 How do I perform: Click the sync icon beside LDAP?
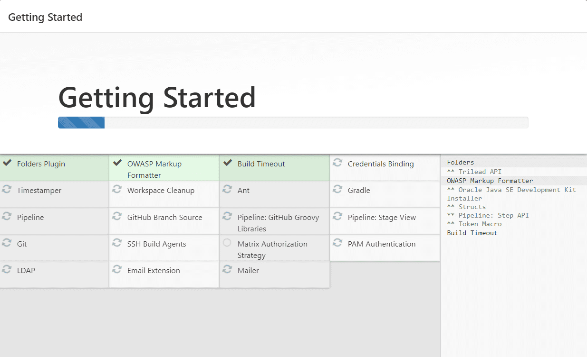tap(7, 269)
